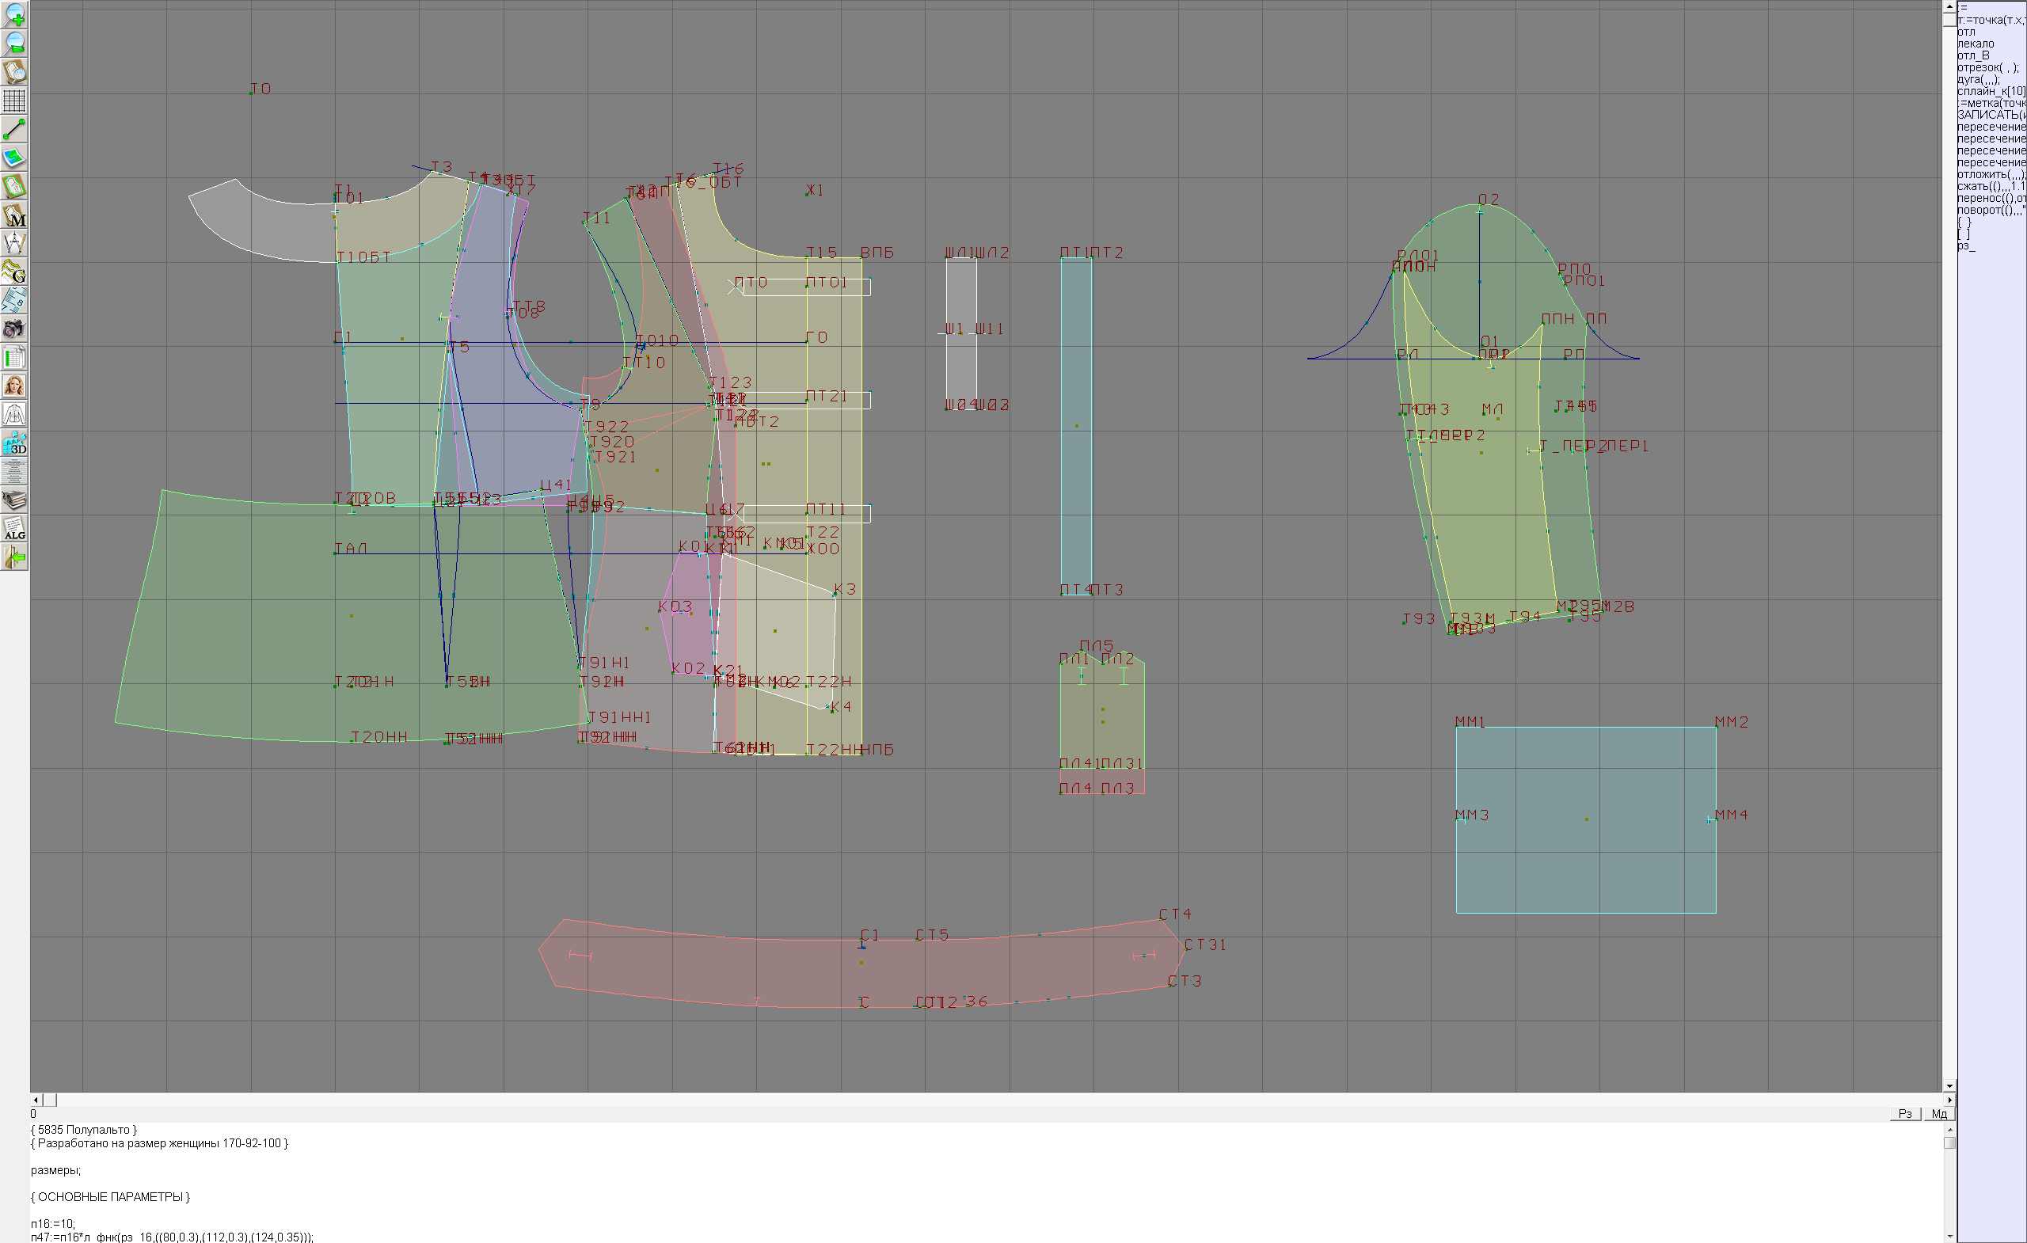Click the camera snapshot icon
Viewport: 2027px width, 1243px height.
[x=14, y=329]
